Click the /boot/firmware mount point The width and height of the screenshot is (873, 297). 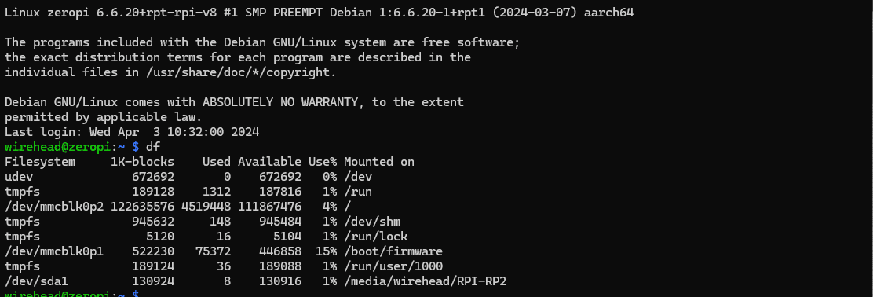pyautogui.click(x=393, y=251)
